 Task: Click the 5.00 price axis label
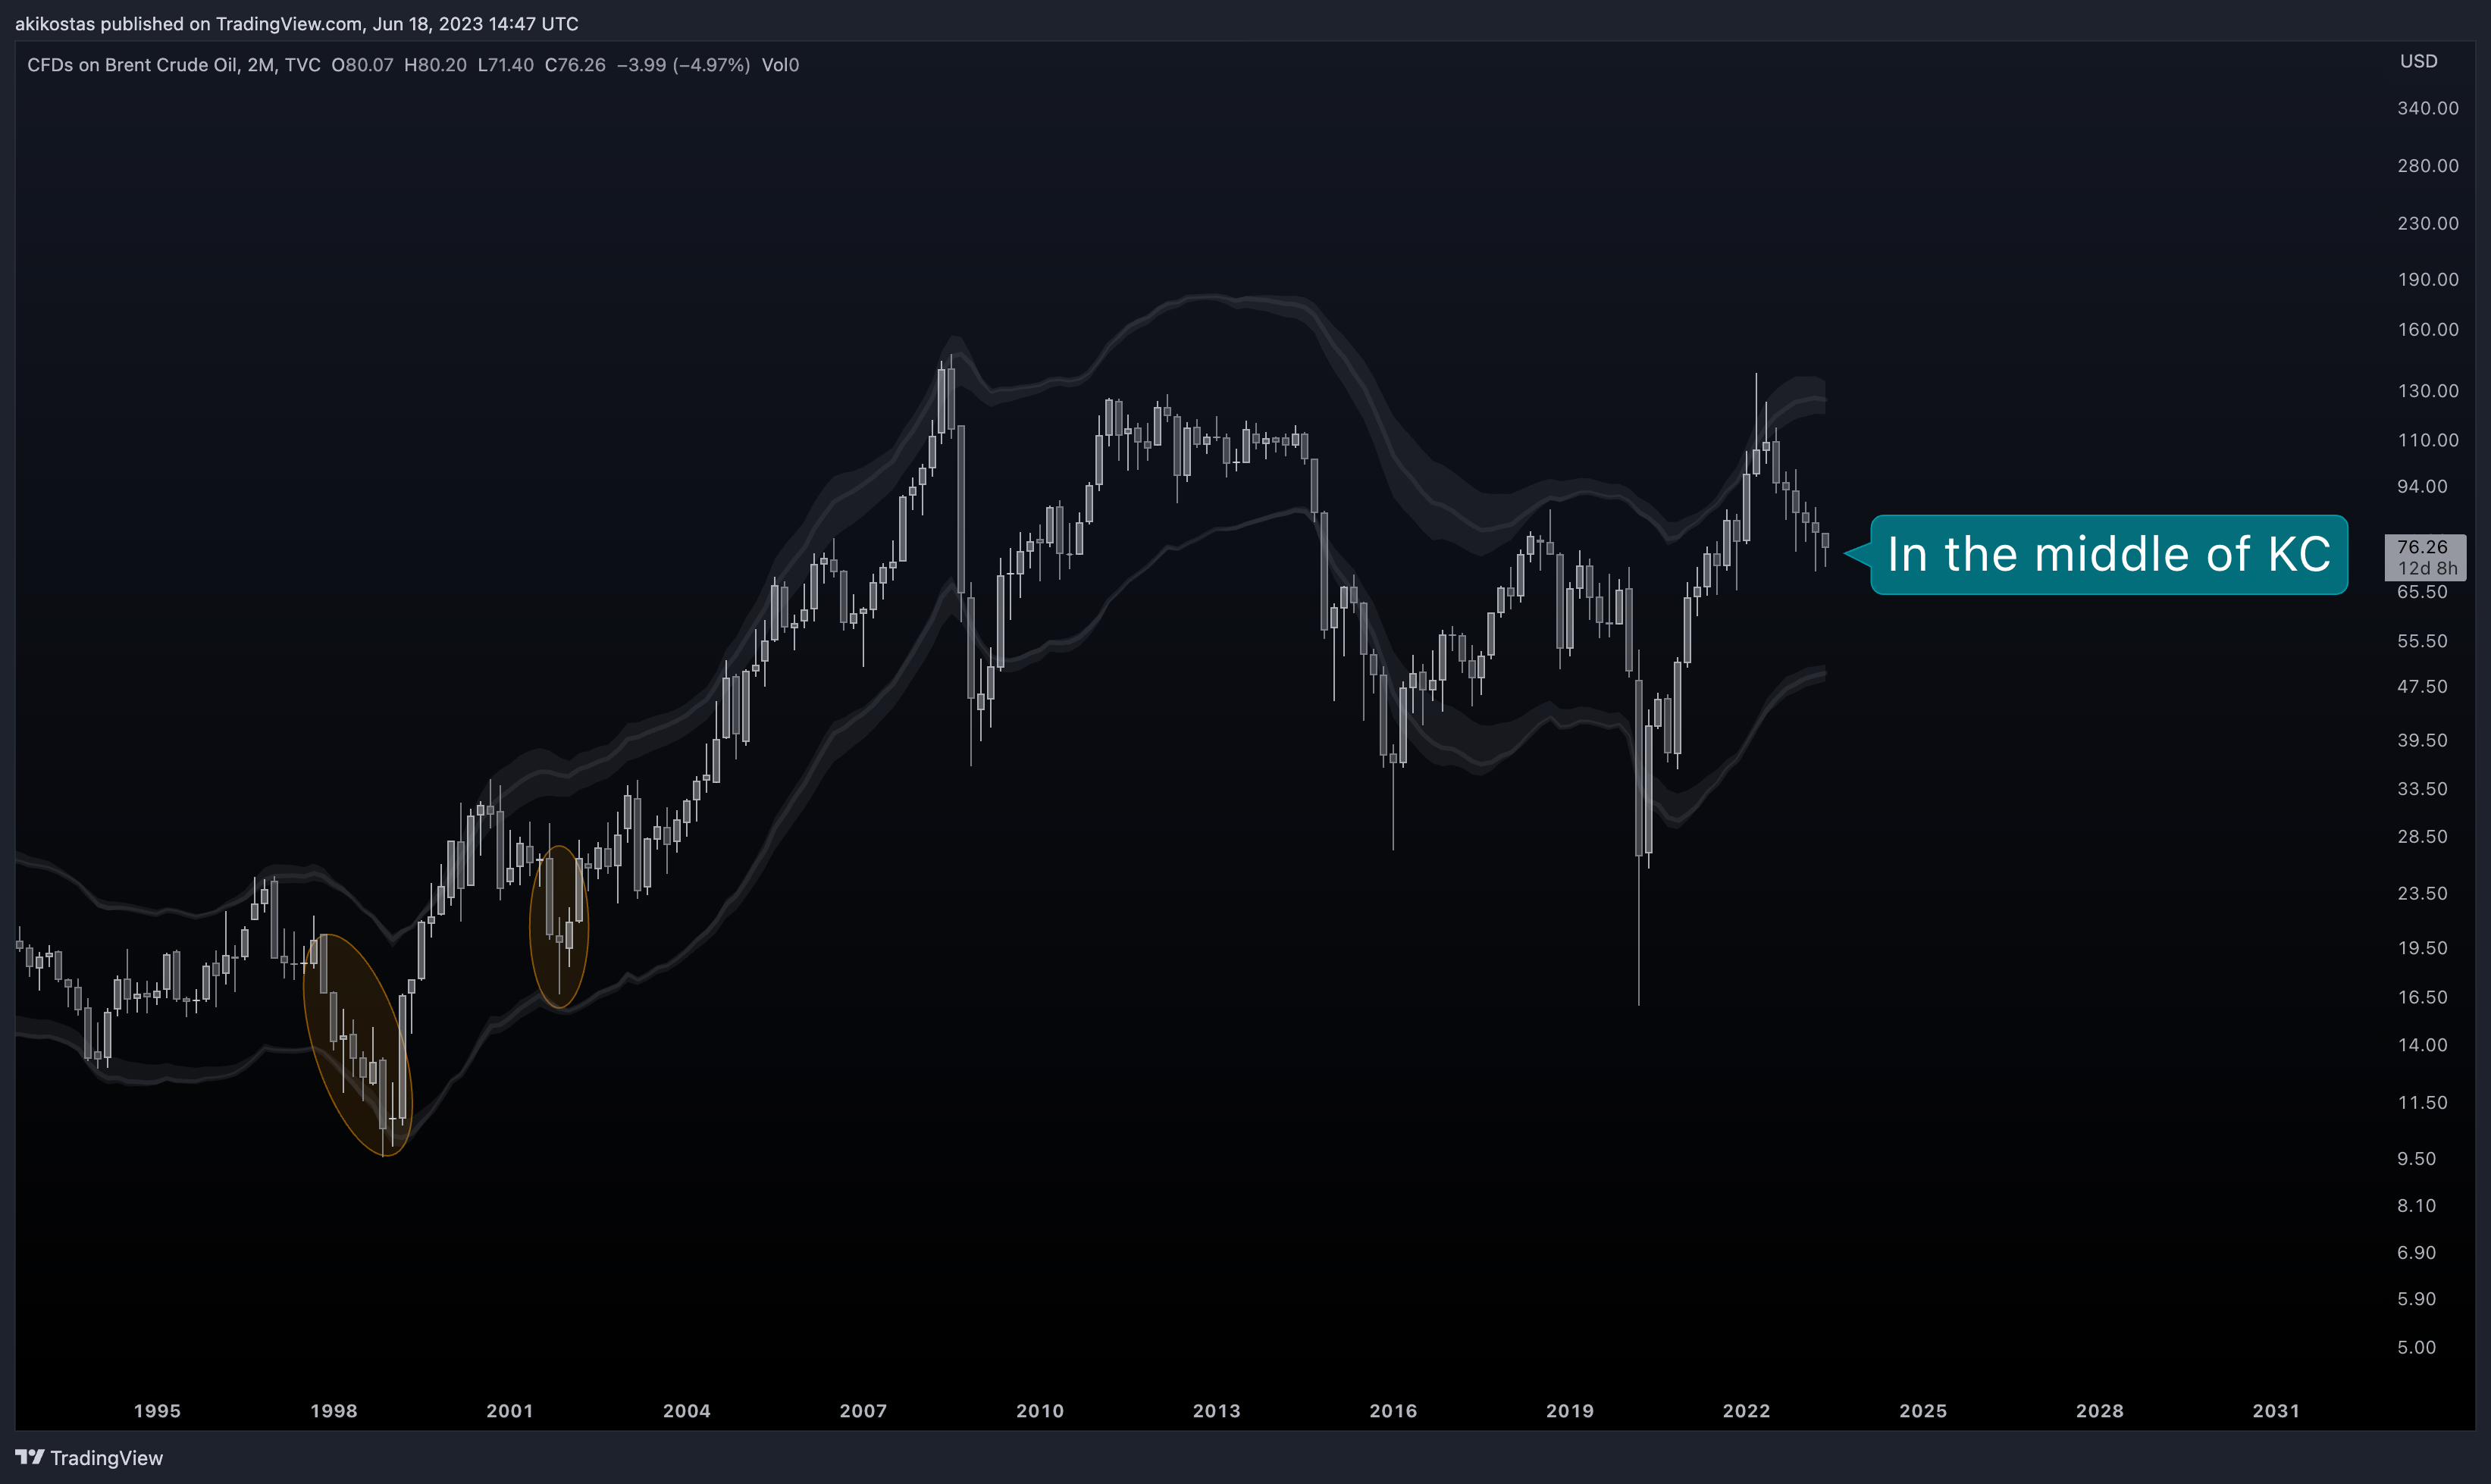click(x=2416, y=1348)
